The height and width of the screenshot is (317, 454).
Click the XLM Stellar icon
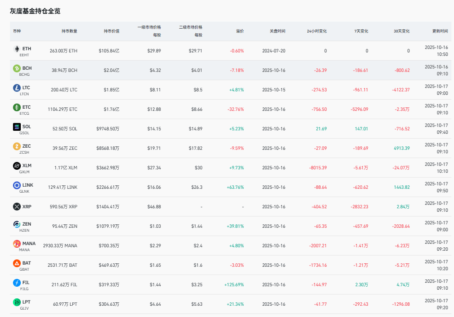coord(17,166)
